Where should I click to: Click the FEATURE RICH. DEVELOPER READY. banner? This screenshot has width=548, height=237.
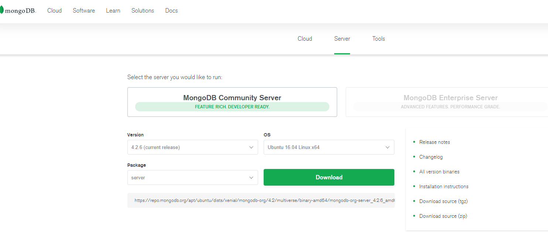(232, 107)
